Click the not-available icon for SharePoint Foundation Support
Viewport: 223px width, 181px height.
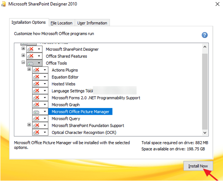pyautogui.click(x=36, y=125)
